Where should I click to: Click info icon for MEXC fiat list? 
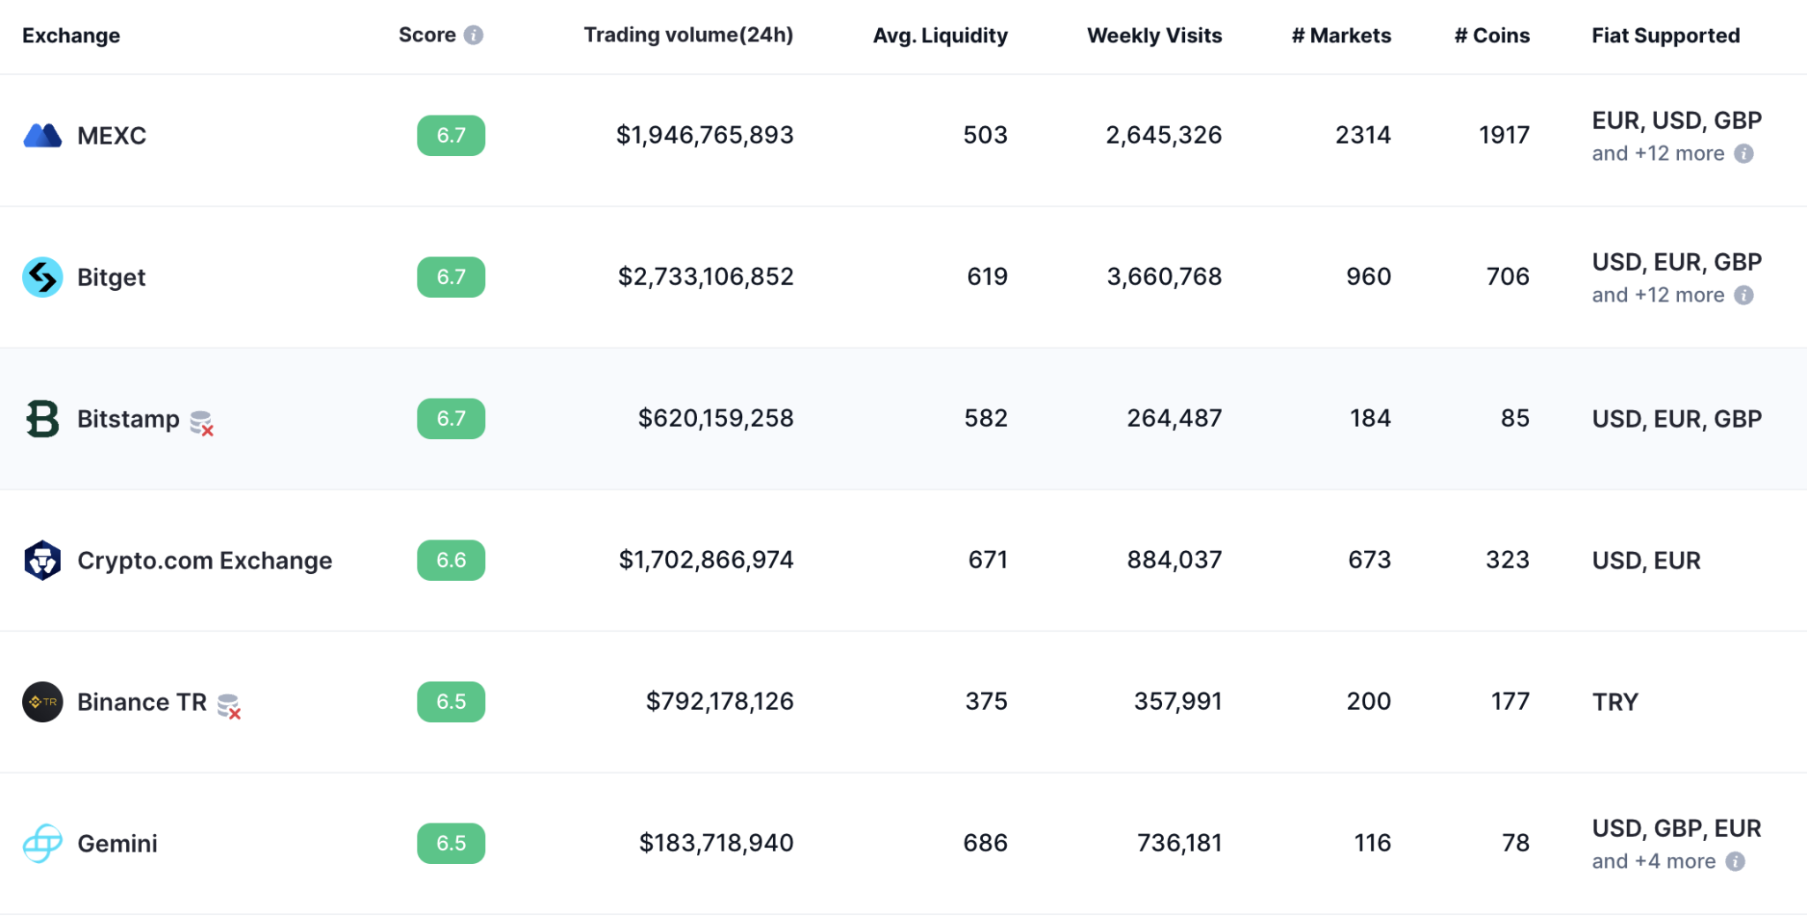(1743, 153)
